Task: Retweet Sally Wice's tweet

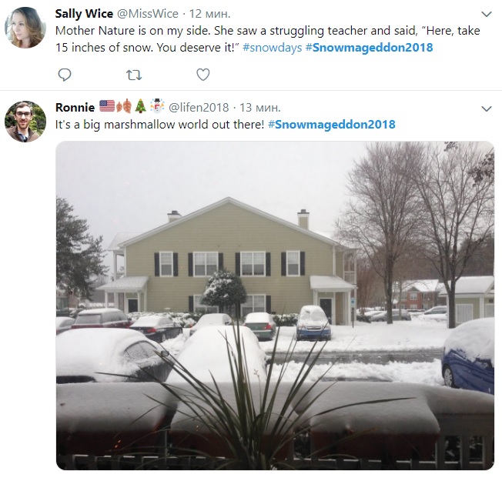Action: point(134,75)
